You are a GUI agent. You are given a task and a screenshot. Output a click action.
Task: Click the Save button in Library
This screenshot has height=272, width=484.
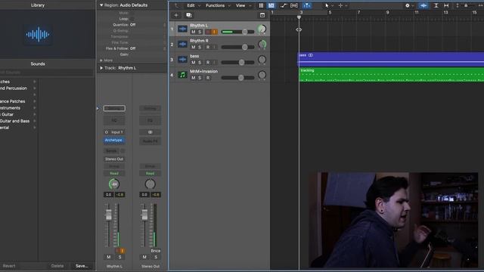(82, 266)
